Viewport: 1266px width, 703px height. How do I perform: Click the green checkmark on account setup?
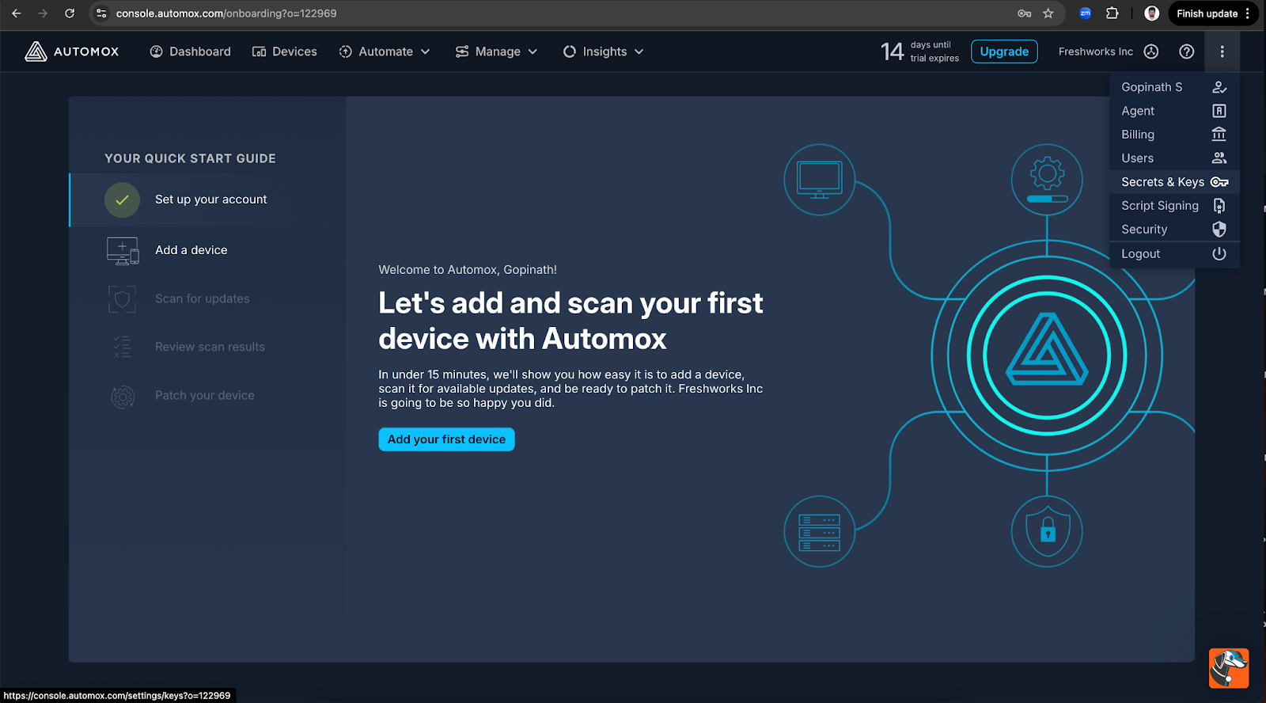[x=122, y=200]
